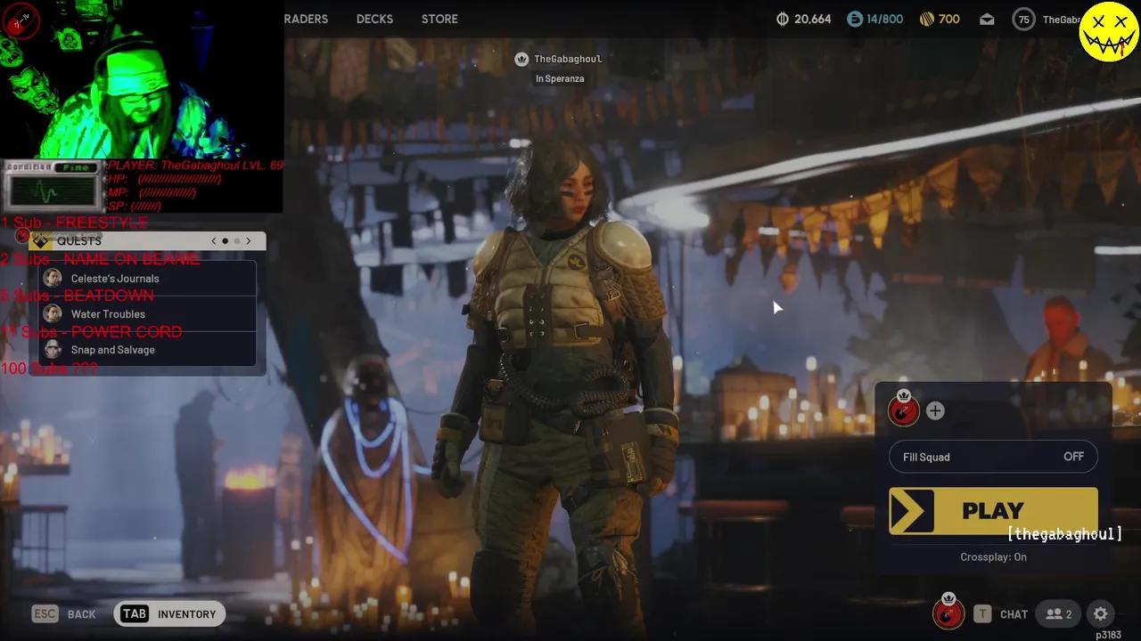This screenshot has width=1141, height=641.
Task: Click TheGabaghoul name above the character
Action: [568, 59]
